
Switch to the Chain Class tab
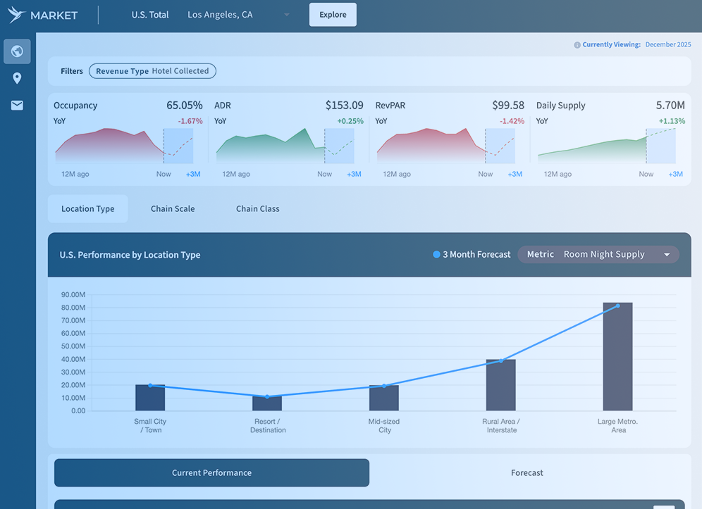257,209
